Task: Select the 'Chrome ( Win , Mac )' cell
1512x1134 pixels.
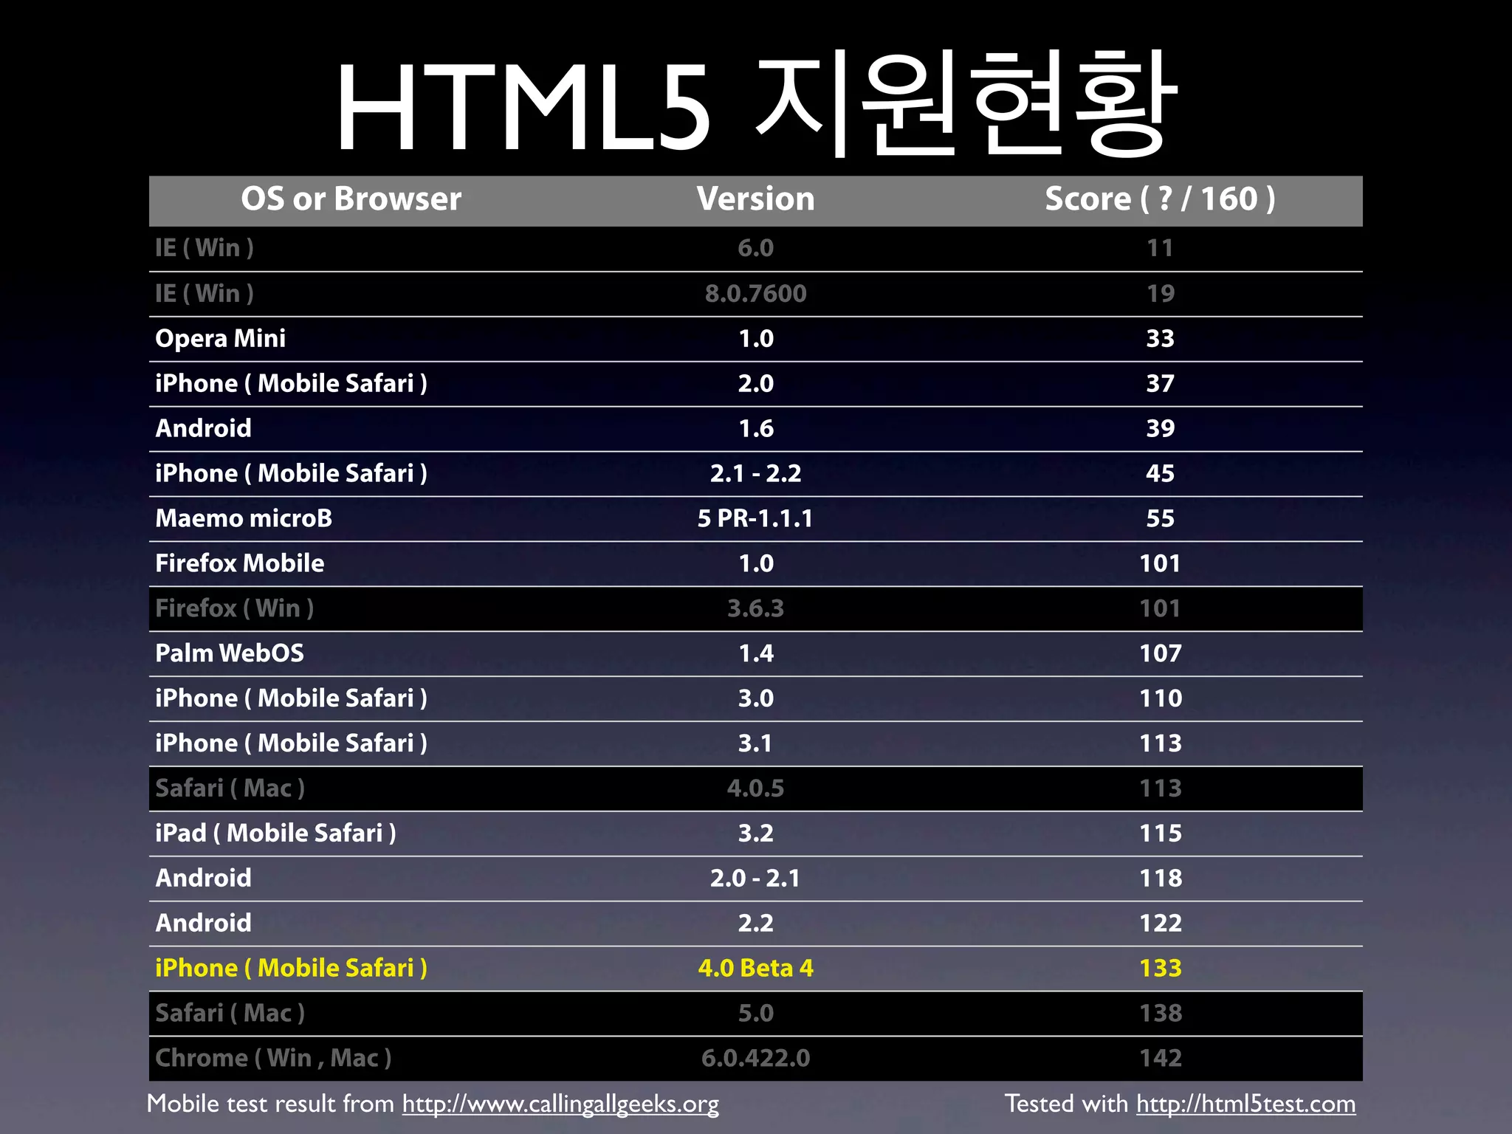Action: point(273,1058)
